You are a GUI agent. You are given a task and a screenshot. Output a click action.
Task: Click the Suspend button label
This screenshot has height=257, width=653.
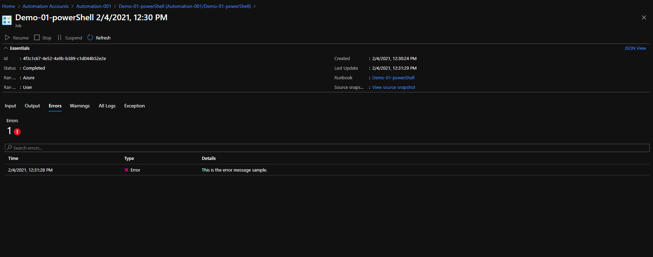pos(73,38)
